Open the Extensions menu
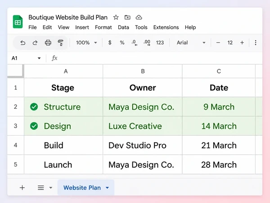The image size is (270, 203). tap(166, 27)
